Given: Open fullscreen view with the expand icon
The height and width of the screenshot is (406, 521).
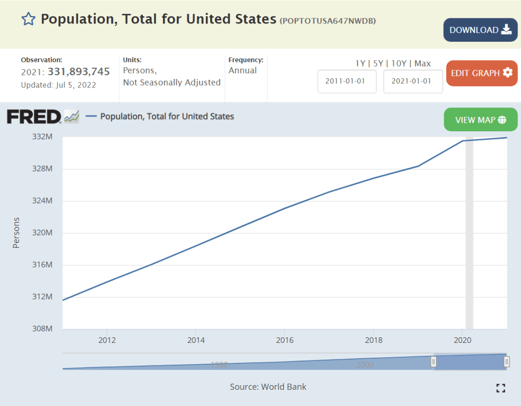Looking at the screenshot, I should [x=500, y=388].
